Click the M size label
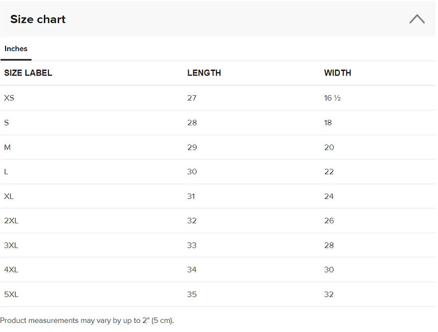Image resolution: width=438 pixels, height=332 pixels. [x=8, y=147]
